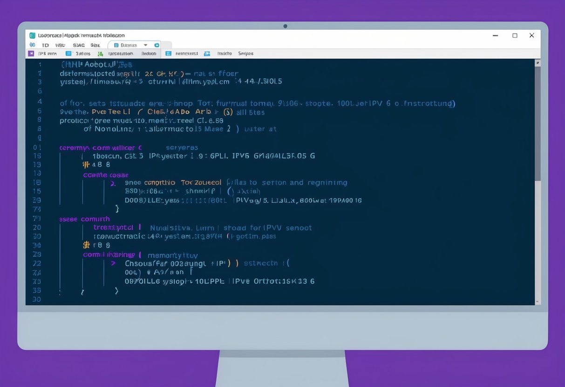Maximize the editor window

pos(515,35)
